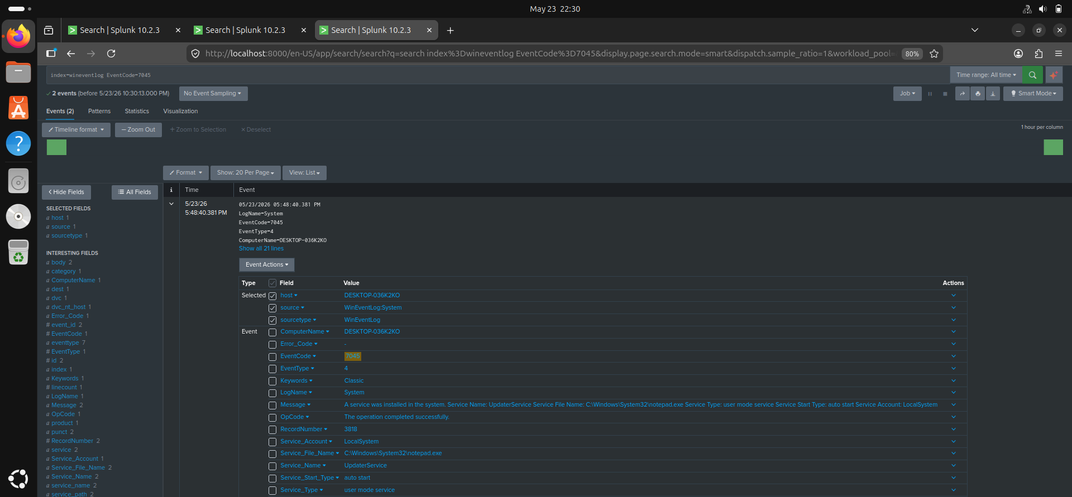Screen dimensions: 1072x497
Task: Share the search job arrow icon
Action: 962,94
